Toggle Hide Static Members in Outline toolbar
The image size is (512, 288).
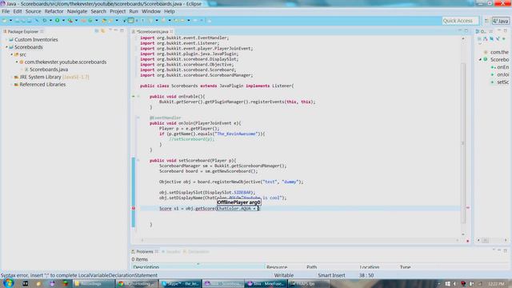coord(491,38)
